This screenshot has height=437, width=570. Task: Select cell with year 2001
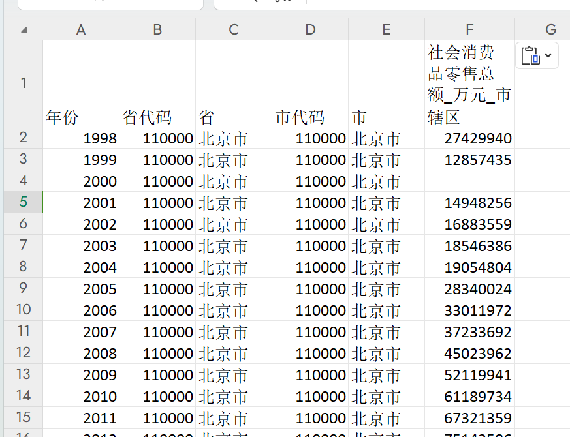[x=81, y=202]
